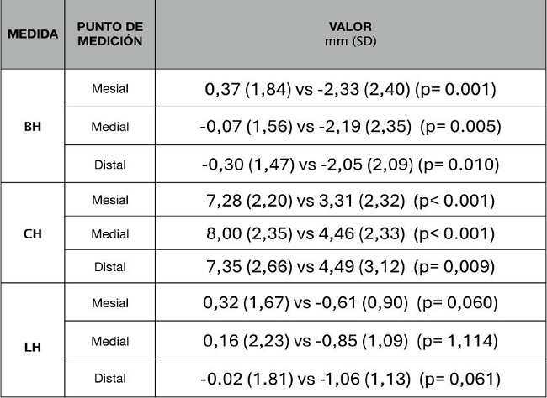Screen dimensions: 547x398
Task: Select the BH measure cell
Action: click(34, 127)
